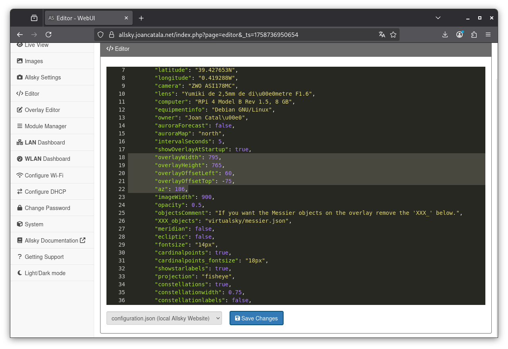Select the WLAN Dashboard menu item
Viewport: 508px width, 349px height.
(47, 159)
